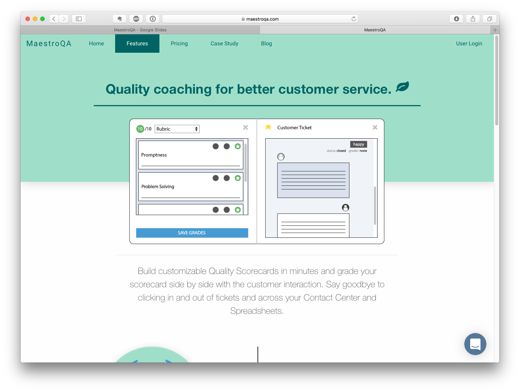Click the 'Promptness' label
This screenshot has height=392, width=520.
tap(154, 155)
